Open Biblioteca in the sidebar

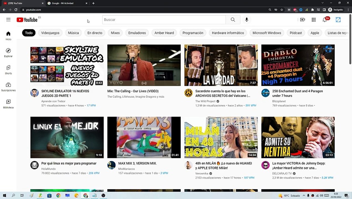click(x=8, y=104)
